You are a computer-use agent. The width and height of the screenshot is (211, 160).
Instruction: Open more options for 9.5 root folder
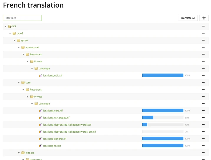pos(203,26)
